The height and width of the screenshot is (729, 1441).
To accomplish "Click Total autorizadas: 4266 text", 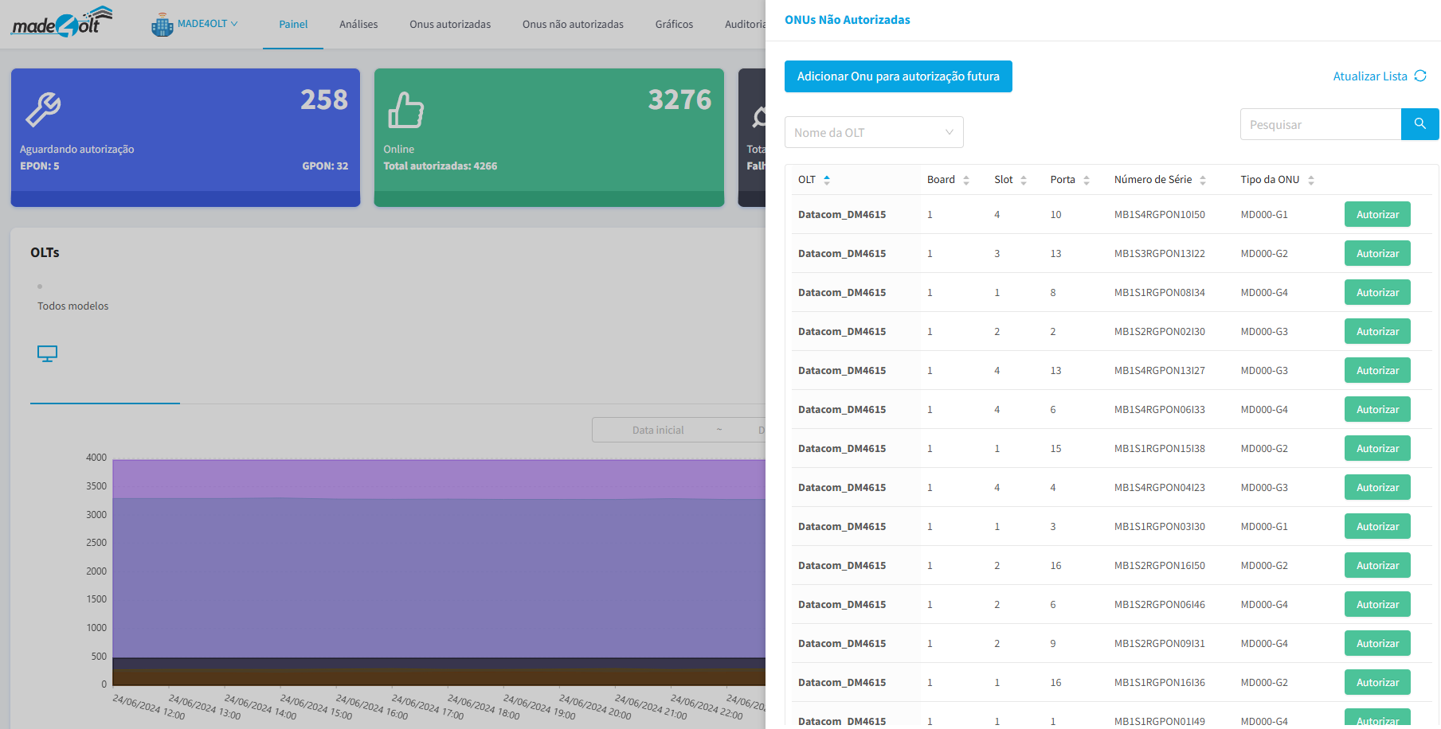I will click(x=440, y=166).
